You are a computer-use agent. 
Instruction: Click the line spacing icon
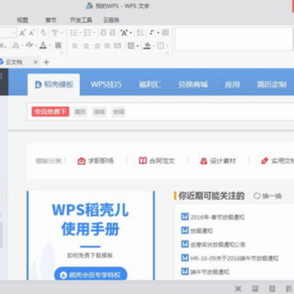(131, 46)
